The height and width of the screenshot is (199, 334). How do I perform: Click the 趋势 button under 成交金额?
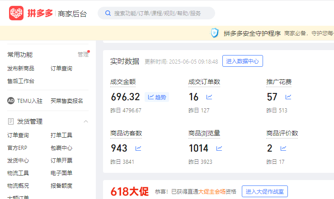tap(157, 97)
